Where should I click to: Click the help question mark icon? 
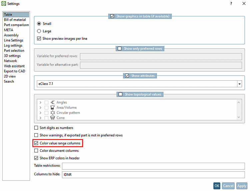pos(231,3)
